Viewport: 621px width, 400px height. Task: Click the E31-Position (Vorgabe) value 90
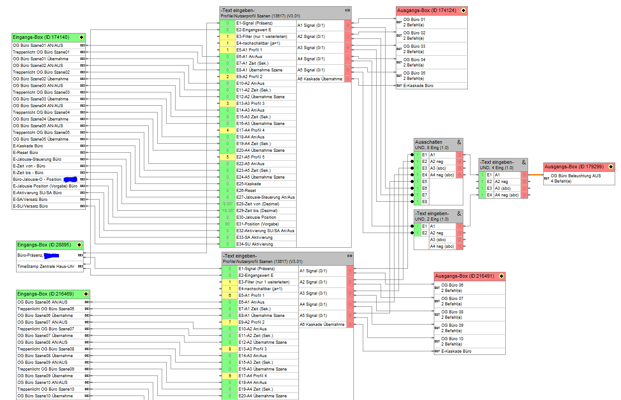227,224
